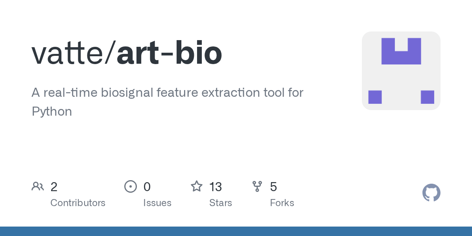Click the Issues label
Image resolution: width=472 pixels, height=236 pixels.
(x=157, y=203)
